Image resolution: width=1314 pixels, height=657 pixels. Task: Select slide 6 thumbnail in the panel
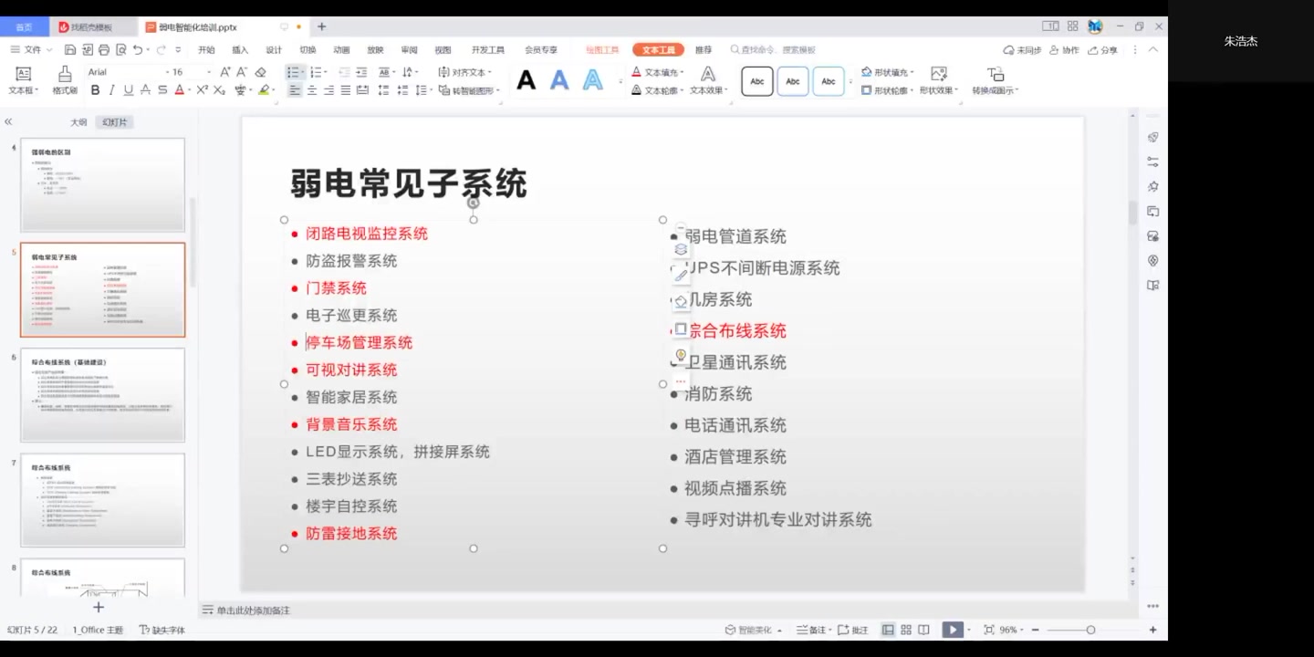coord(102,394)
